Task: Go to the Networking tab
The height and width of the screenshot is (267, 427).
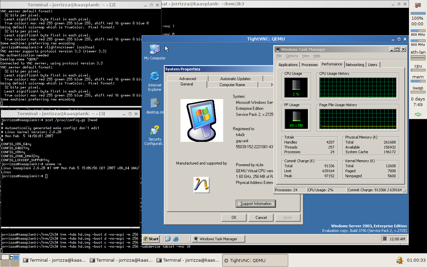Action: point(355,65)
